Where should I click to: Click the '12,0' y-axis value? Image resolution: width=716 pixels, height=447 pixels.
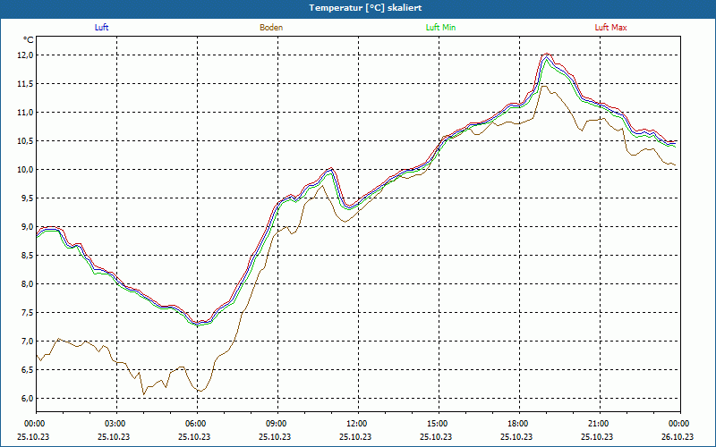point(26,55)
